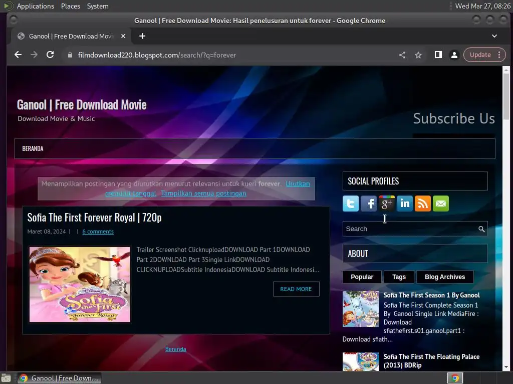This screenshot has width=513, height=384.
Task: Open Chrome three-dot menu
Action: (499, 55)
